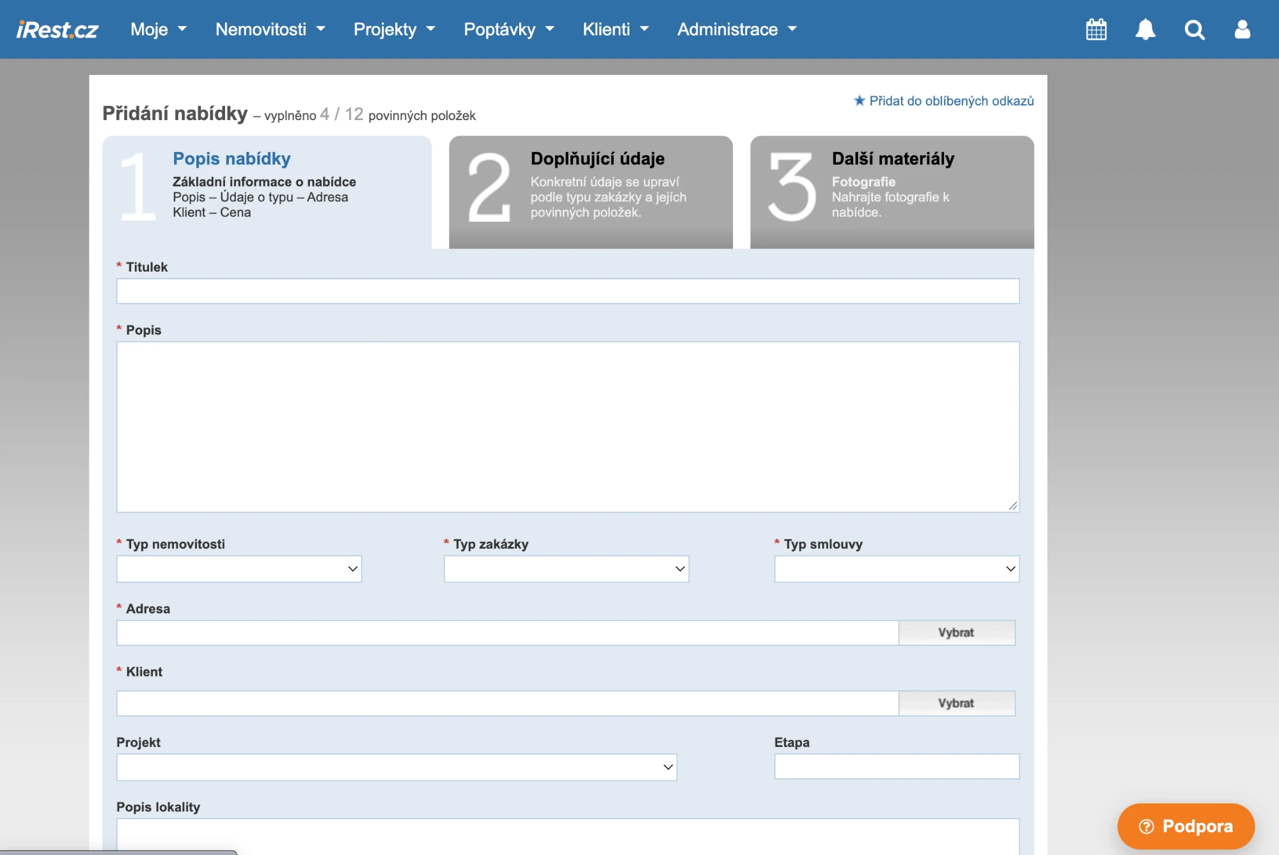Open the Nemovitosti menu

tap(271, 29)
